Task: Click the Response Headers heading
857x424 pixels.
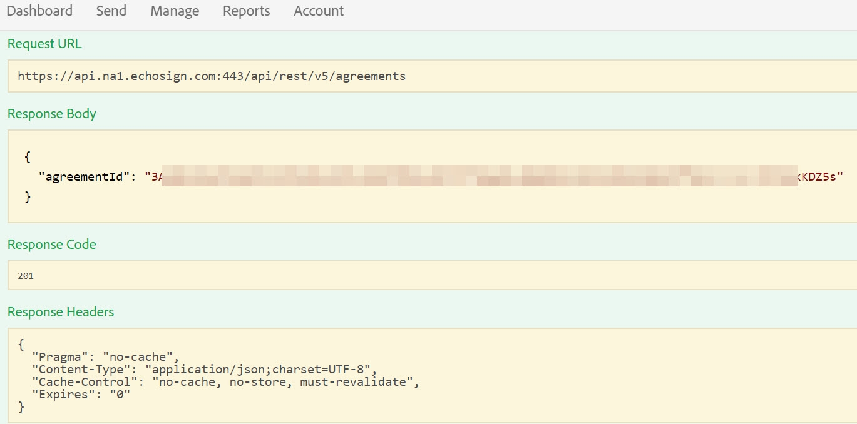Action: (61, 312)
